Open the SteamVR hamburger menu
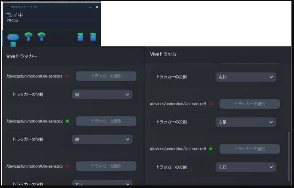Image resolution: width=294 pixels, height=188 pixels. (7, 7)
